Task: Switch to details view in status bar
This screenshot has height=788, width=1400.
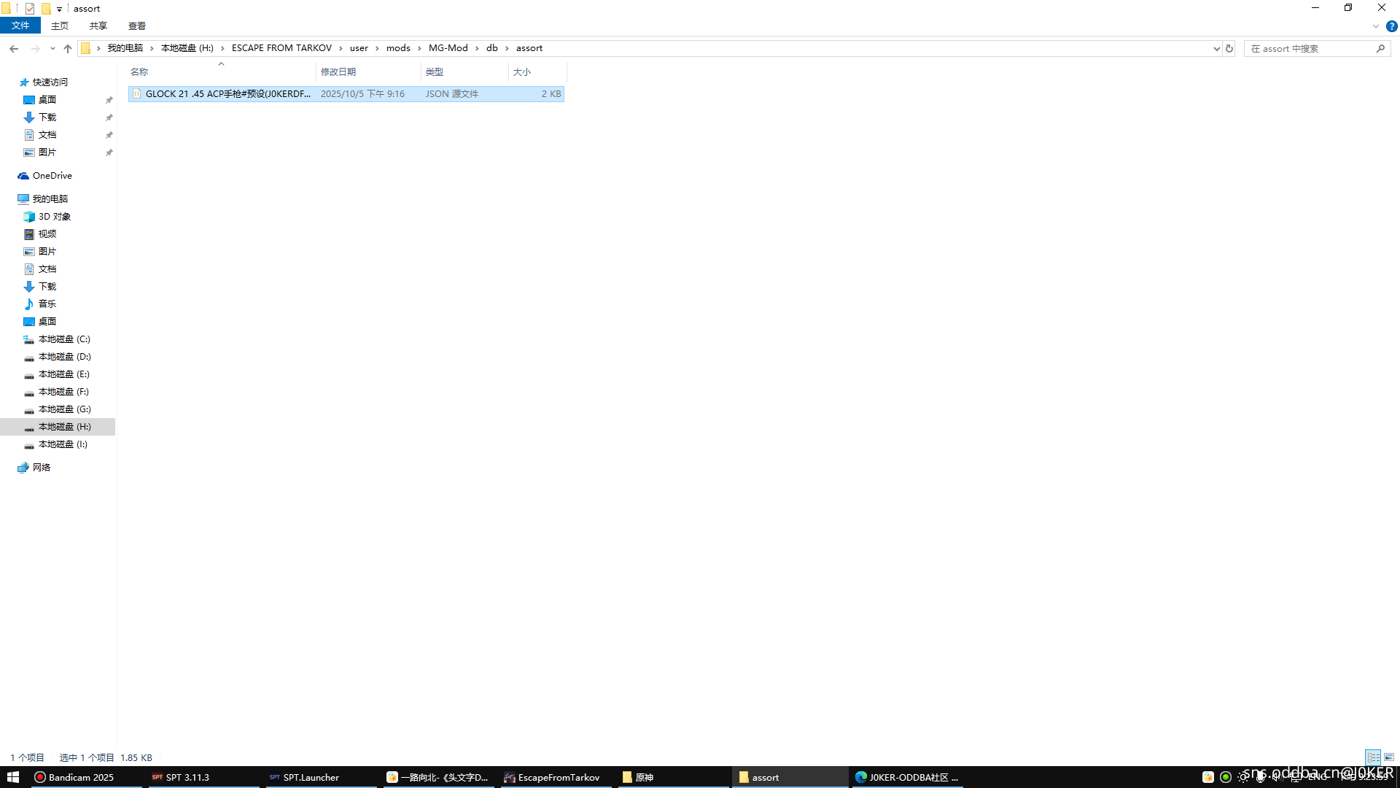Action: coord(1373,757)
